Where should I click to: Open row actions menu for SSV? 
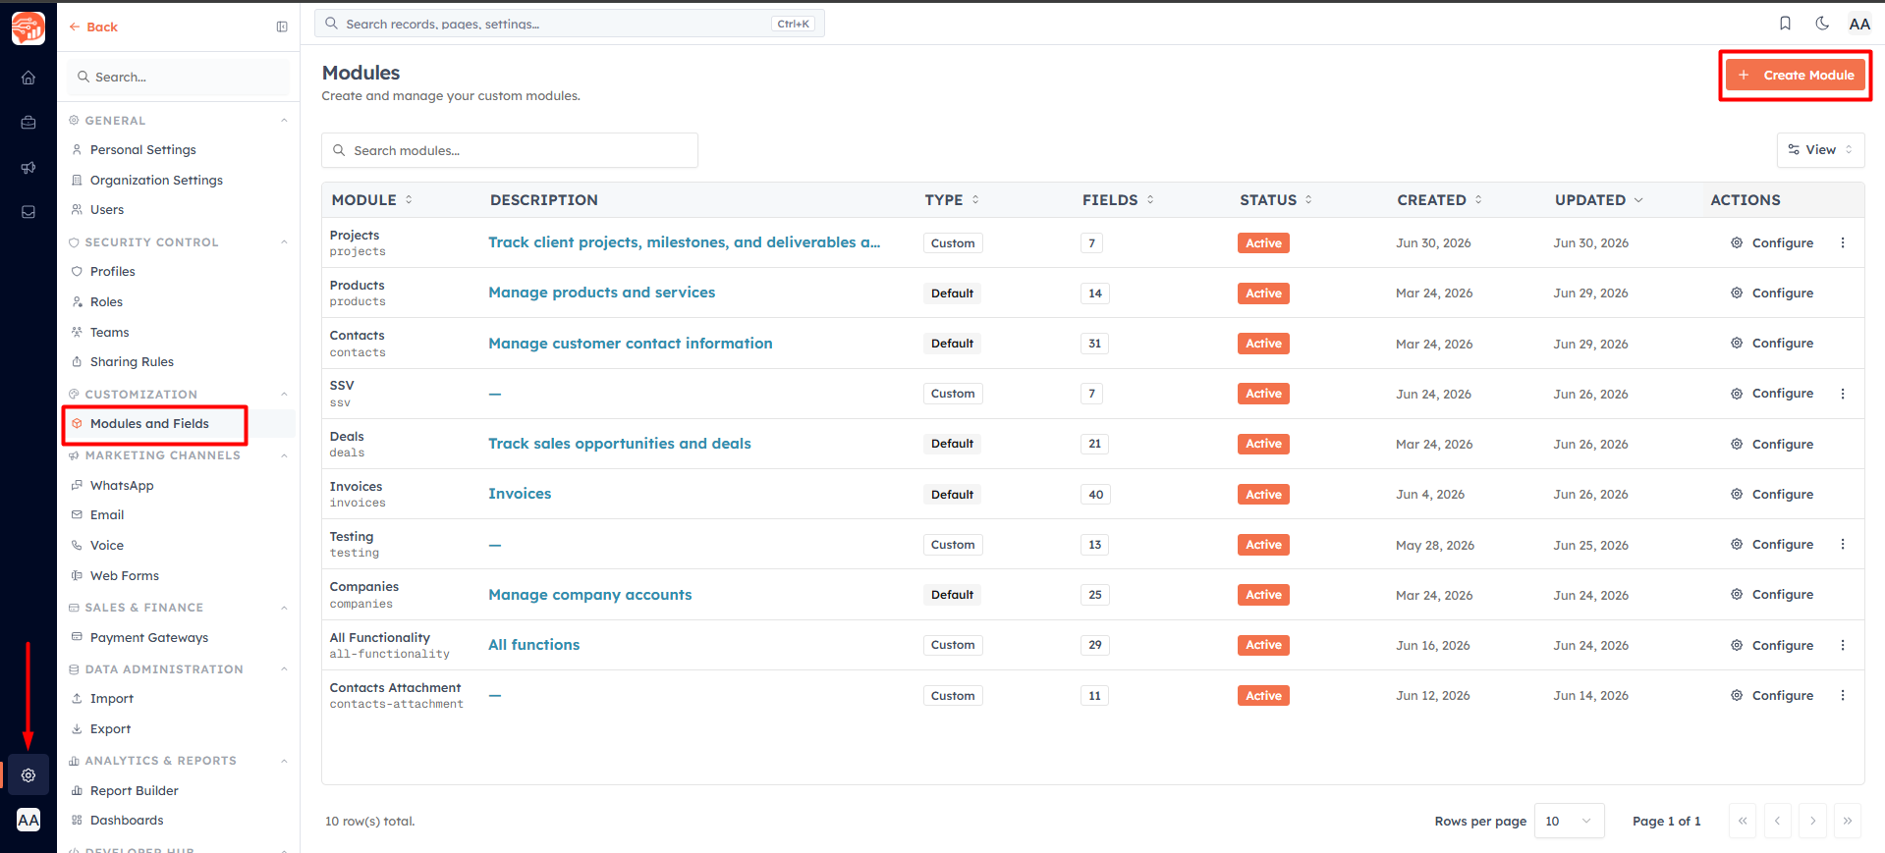pyautogui.click(x=1843, y=394)
